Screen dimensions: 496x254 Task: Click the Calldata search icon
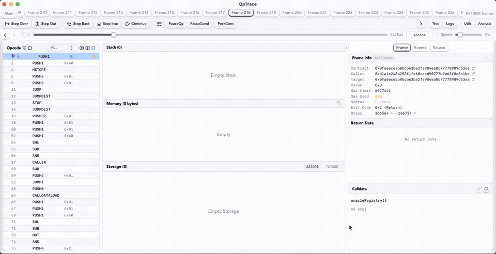point(478,189)
